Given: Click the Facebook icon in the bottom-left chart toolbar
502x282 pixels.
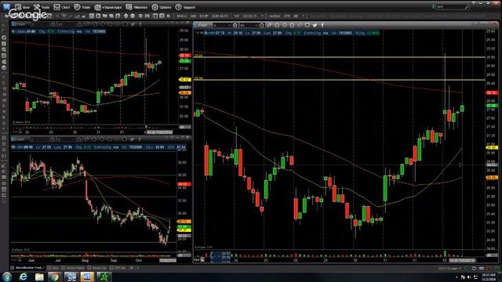Looking at the screenshot, I should [x=140, y=139].
